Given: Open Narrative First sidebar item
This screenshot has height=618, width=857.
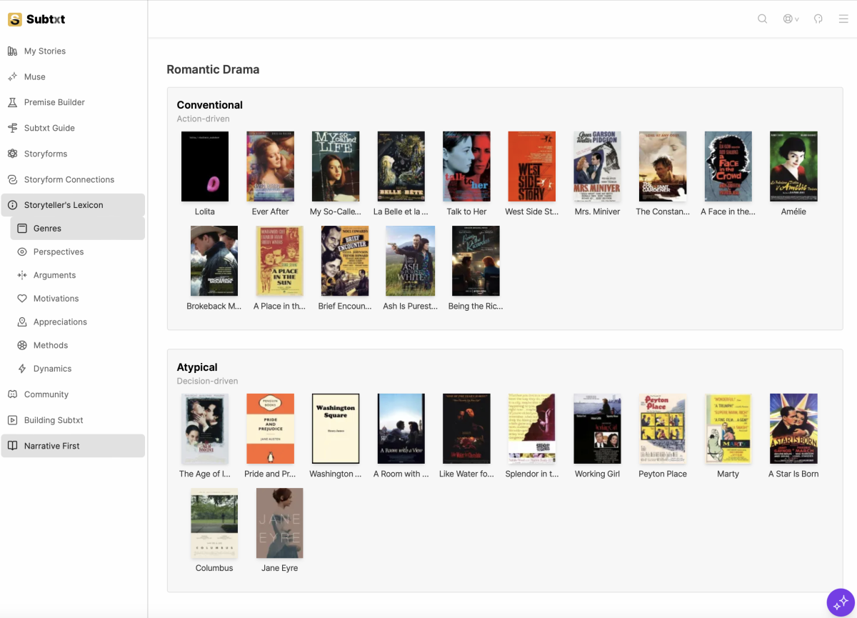Looking at the screenshot, I should tap(73, 446).
